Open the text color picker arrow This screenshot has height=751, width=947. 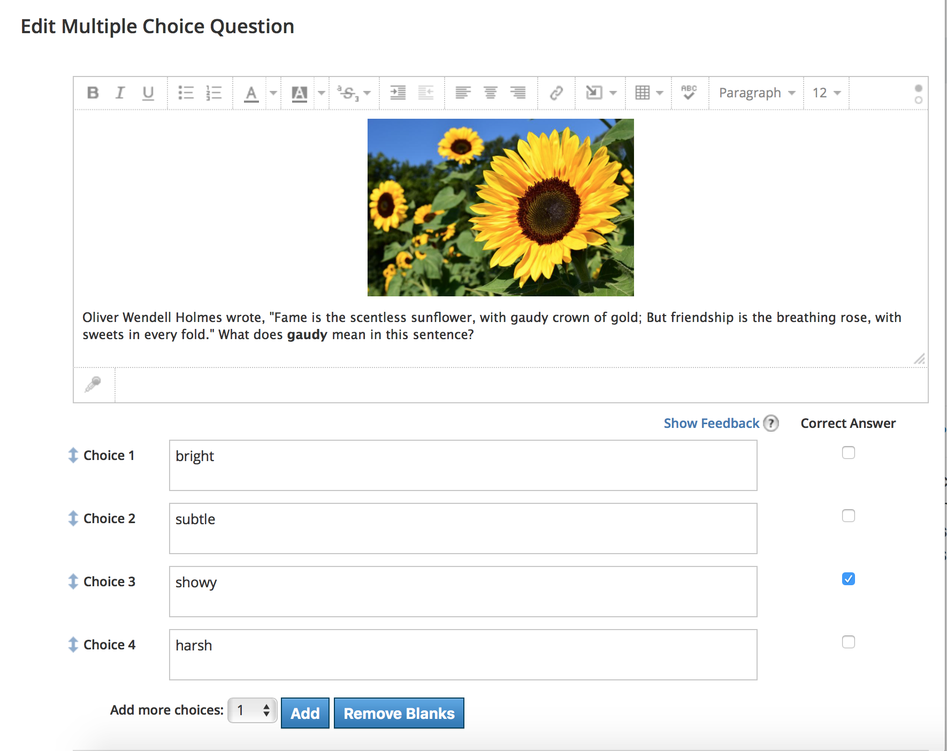(273, 93)
